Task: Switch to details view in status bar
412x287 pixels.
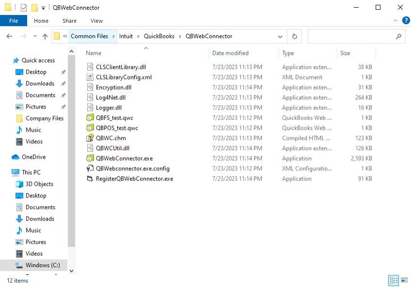Action: point(394,280)
